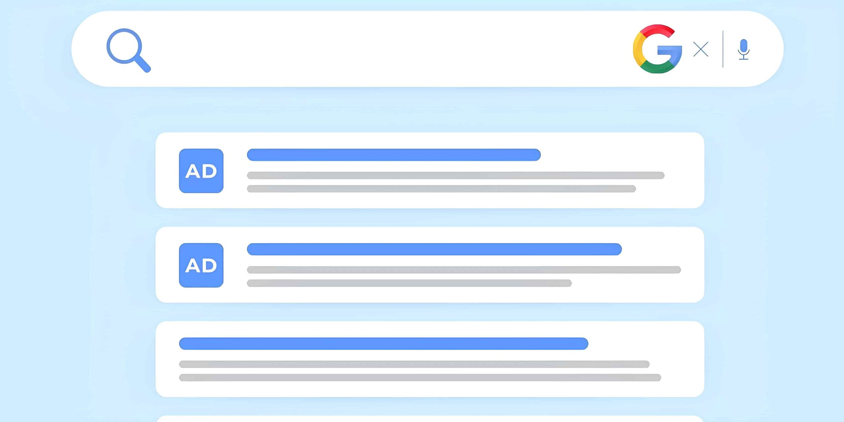Select the first ad result card
The image size is (844, 422).
coord(430,170)
